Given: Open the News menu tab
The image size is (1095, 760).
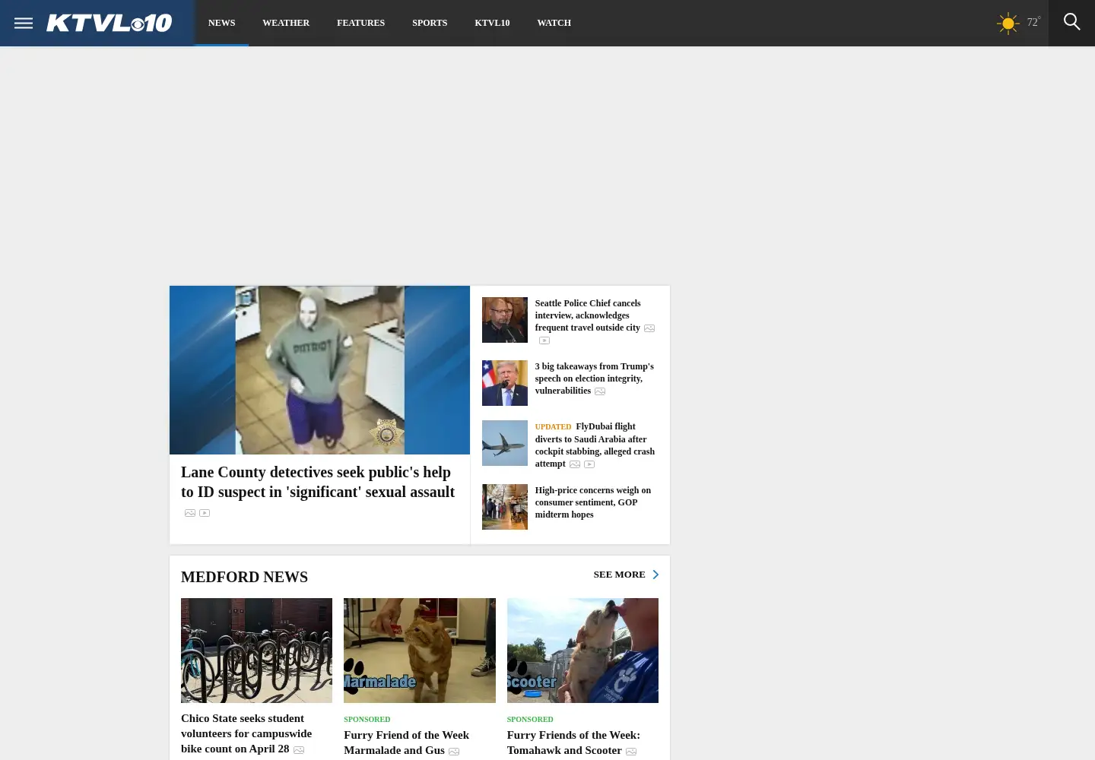Looking at the screenshot, I should pyautogui.click(x=222, y=23).
